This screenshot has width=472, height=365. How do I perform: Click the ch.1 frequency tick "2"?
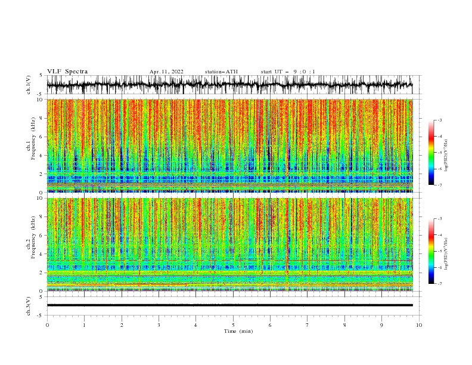pos(42,174)
